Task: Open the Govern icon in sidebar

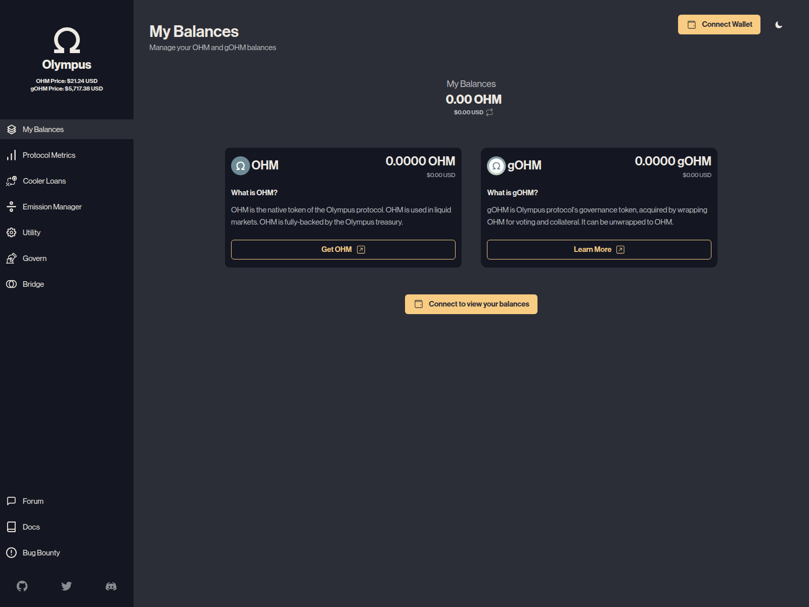Action: click(11, 258)
